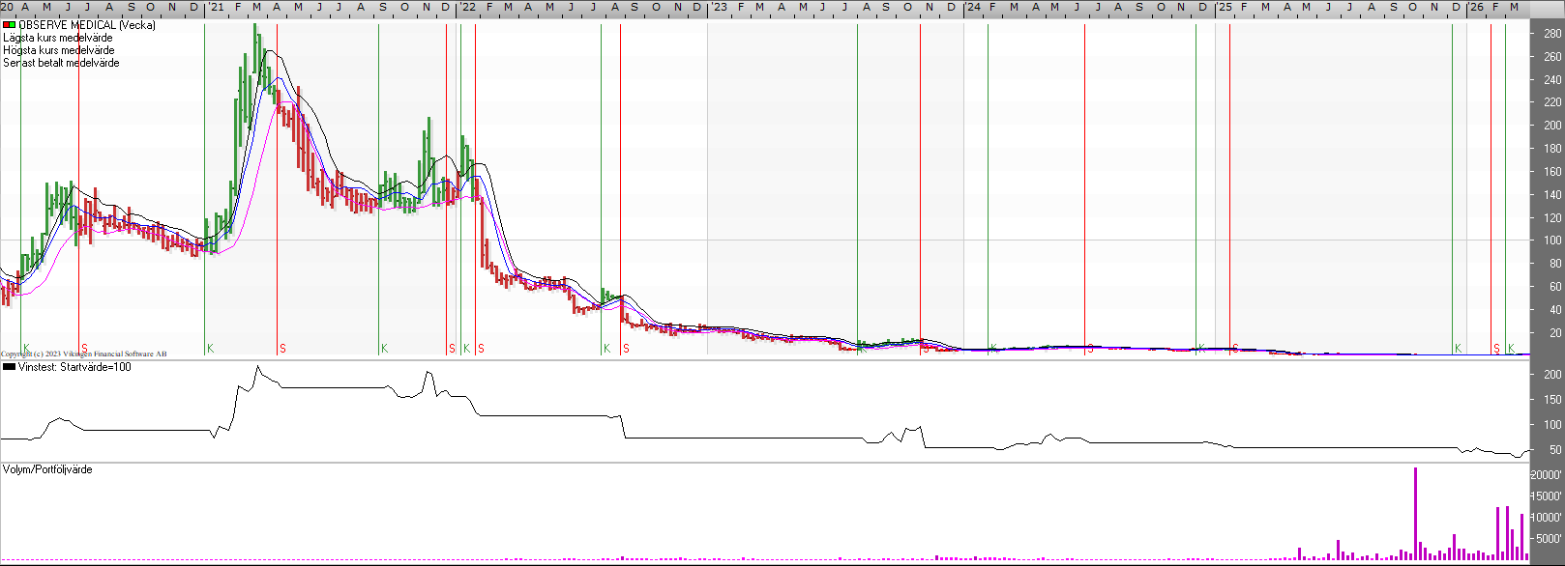
Task: Click the '22 year label on time axis
Action: (x=466, y=7)
